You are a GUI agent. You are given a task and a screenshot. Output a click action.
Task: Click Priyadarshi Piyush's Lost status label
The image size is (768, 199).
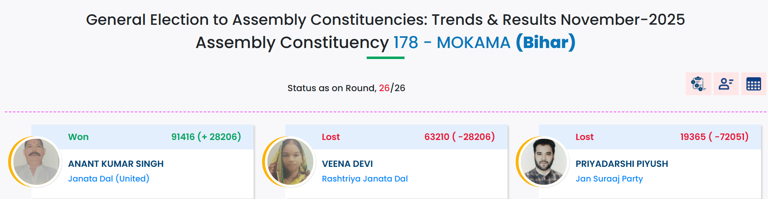pyautogui.click(x=584, y=137)
